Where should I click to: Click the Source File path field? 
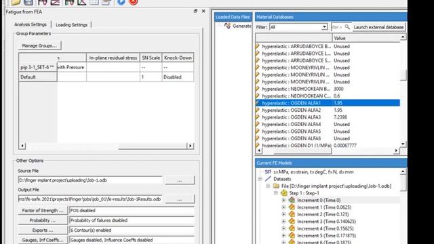point(90,180)
